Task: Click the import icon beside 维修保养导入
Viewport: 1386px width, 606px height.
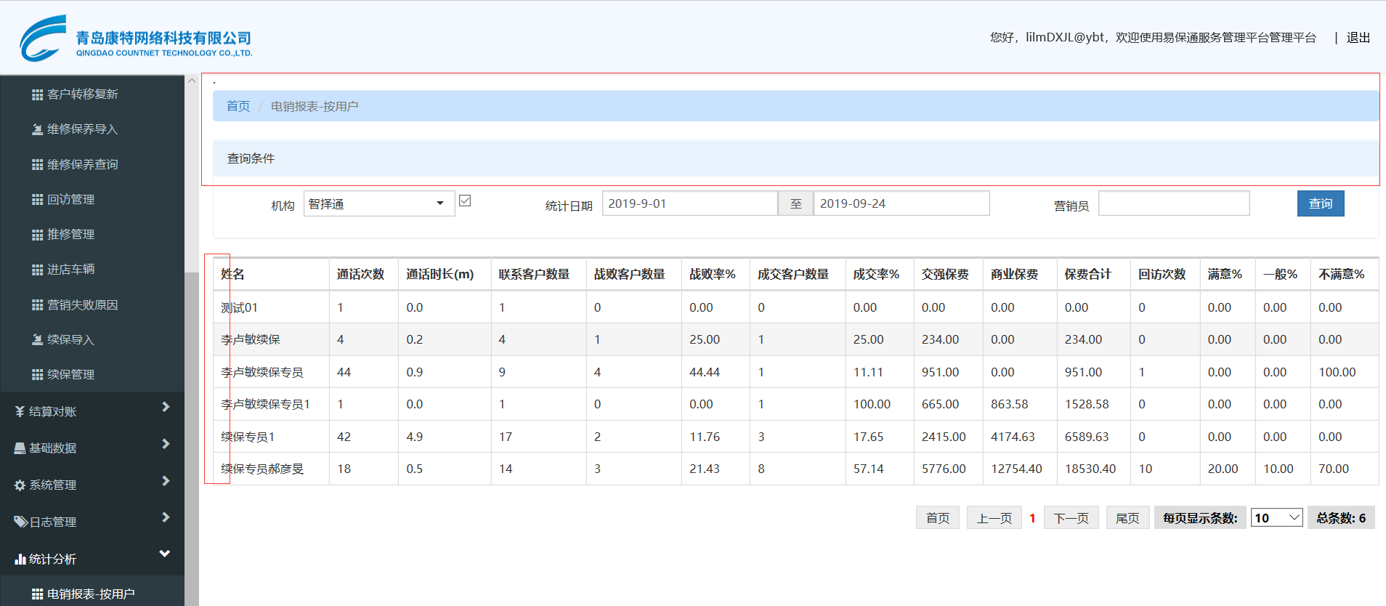Action: (37, 129)
